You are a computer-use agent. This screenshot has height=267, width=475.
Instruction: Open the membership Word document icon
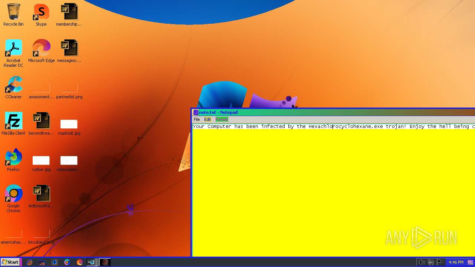[69, 15]
